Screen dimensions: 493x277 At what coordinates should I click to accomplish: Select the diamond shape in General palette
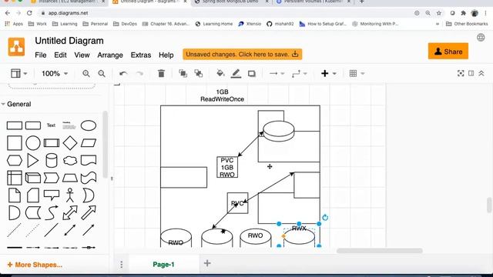[x=70, y=143]
